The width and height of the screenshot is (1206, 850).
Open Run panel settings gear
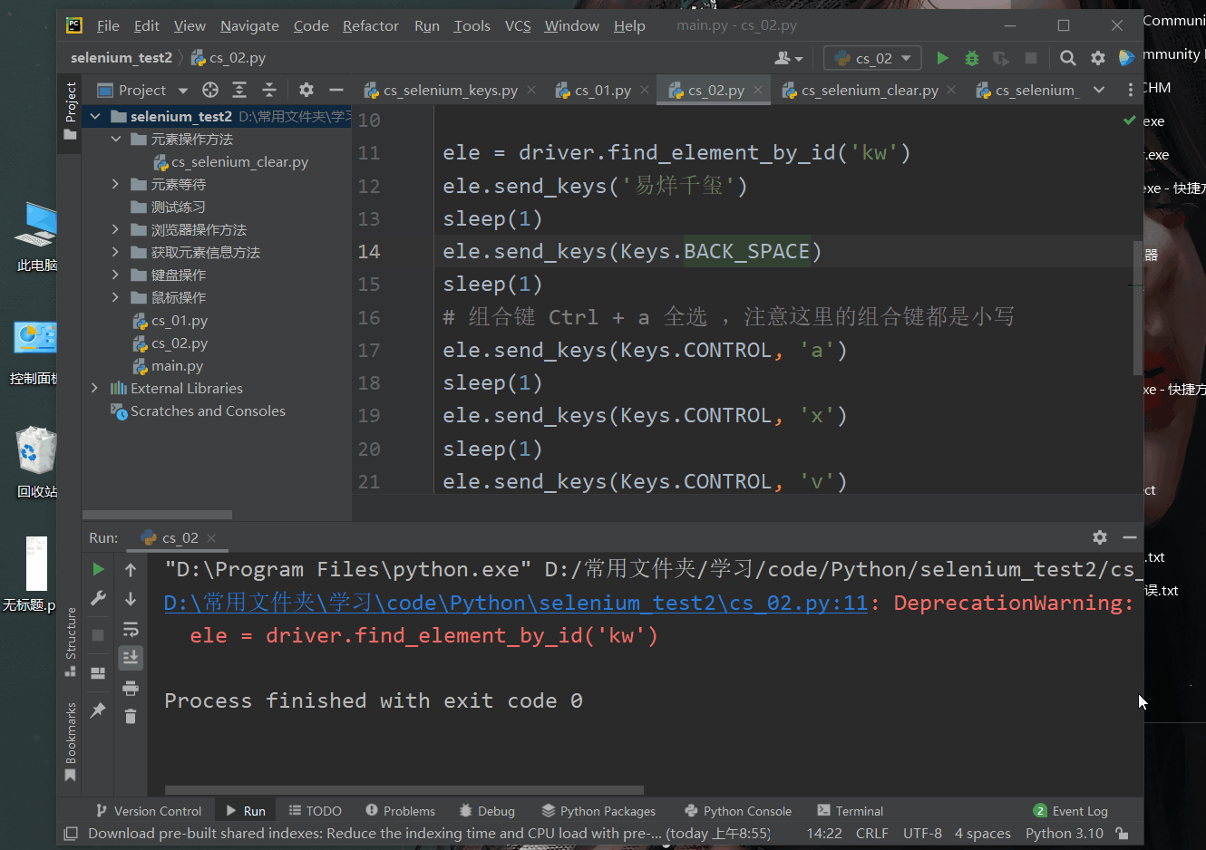(1100, 537)
